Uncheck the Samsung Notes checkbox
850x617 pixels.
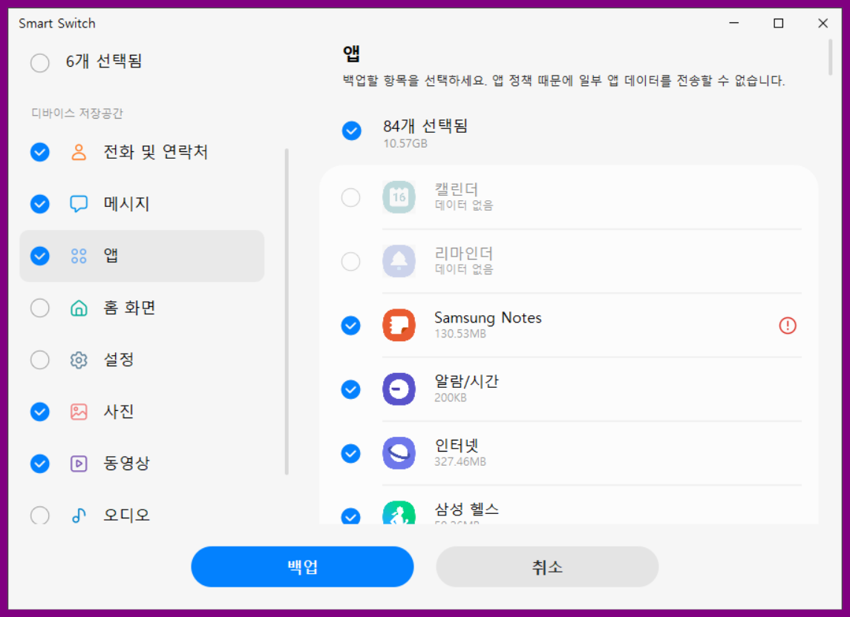[350, 326]
